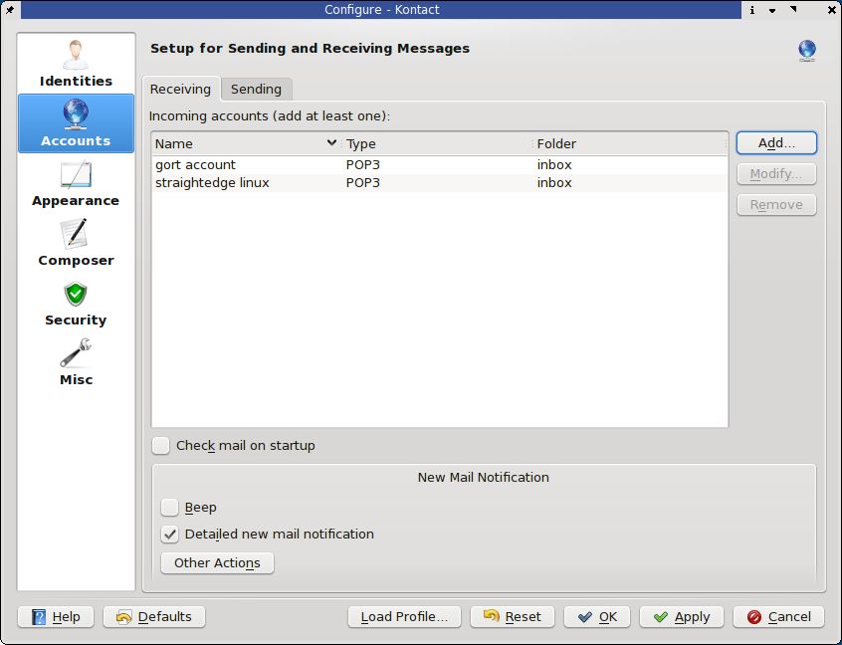This screenshot has height=645, width=842.
Task: Click the Add account button
Action: [x=776, y=143]
